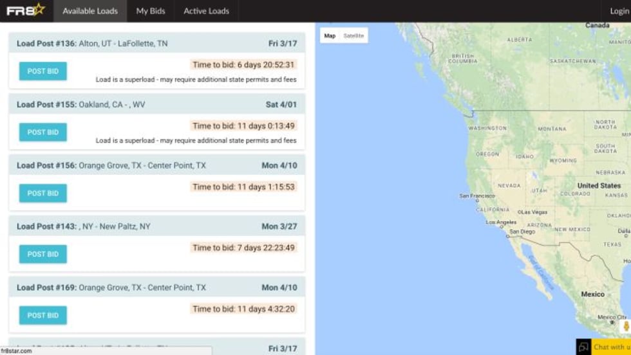Post bid on New Paltz load #143
The width and height of the screenshot is (631, 355).
(43, 254)
